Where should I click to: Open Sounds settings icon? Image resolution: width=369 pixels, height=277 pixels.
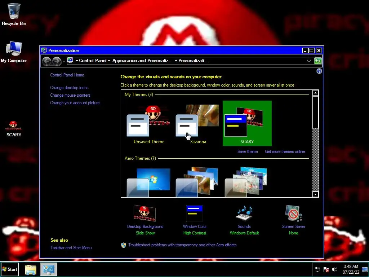point(244,214)
